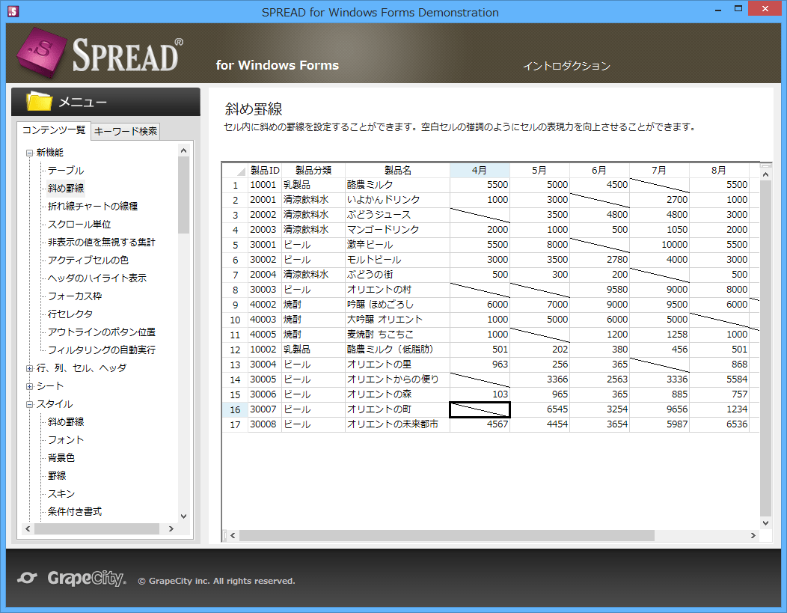787x613 pixels.
Task: Switch to the キーワード検索 tab
Action: click(123, 131)
